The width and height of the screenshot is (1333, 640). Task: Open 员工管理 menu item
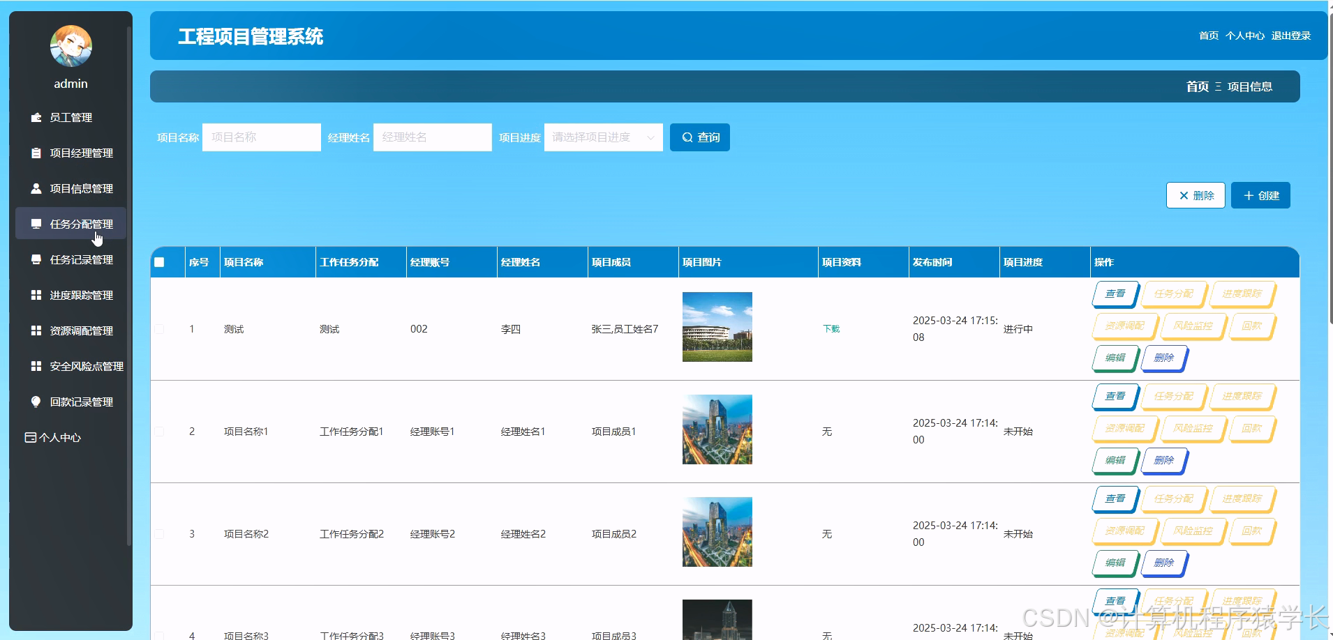(x=70, y=117)
